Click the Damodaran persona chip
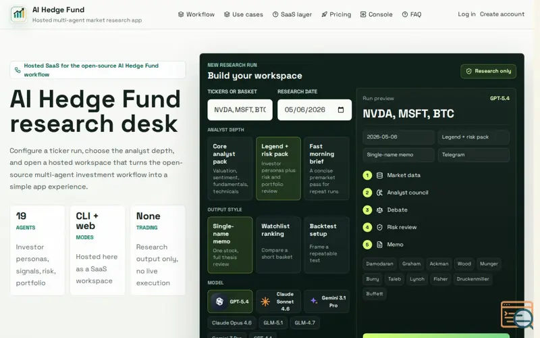 (379, 264)
